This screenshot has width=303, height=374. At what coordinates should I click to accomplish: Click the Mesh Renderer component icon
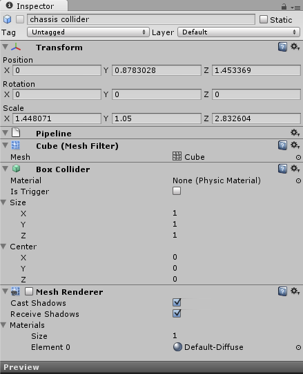[16, 291]
